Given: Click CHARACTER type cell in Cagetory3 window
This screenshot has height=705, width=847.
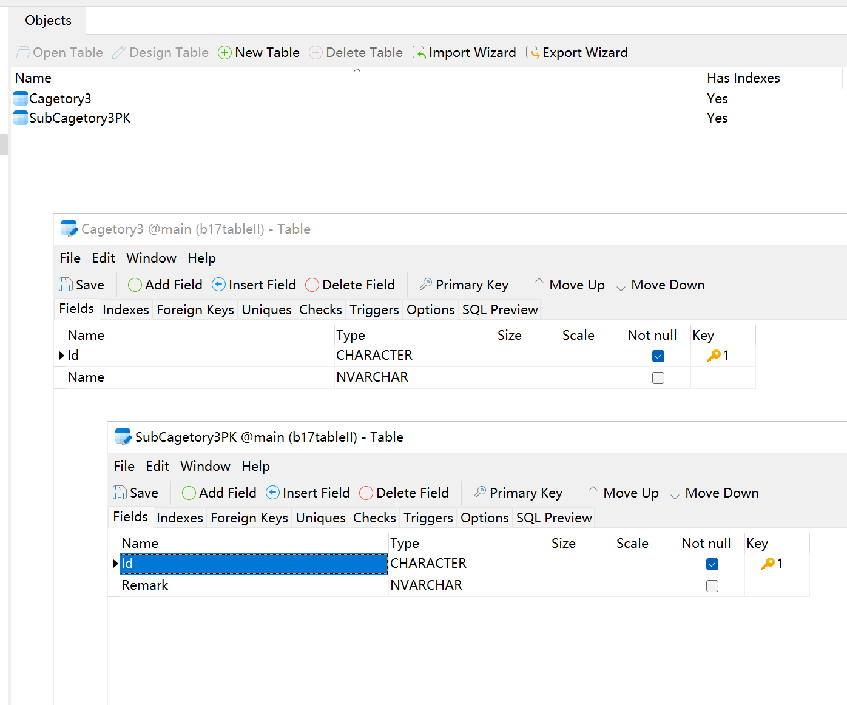Looking at the screenshot, I should tap(415, 356).
